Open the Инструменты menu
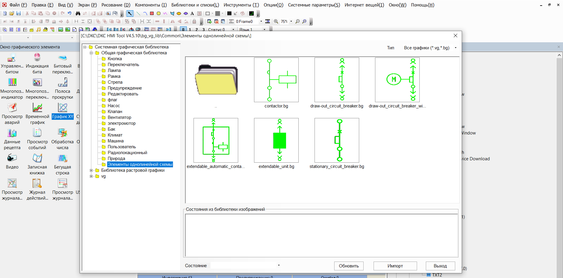The width and height of the screenshot is (563, 278). (x=241, y=5)
